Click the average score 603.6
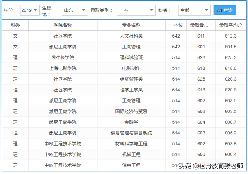This screenshot has width=248, height=174. pyautogui.click(x=231, y=144)
